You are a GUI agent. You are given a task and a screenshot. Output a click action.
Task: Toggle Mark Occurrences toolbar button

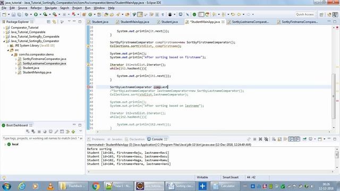pyautogui.click(x=140, y=14)
